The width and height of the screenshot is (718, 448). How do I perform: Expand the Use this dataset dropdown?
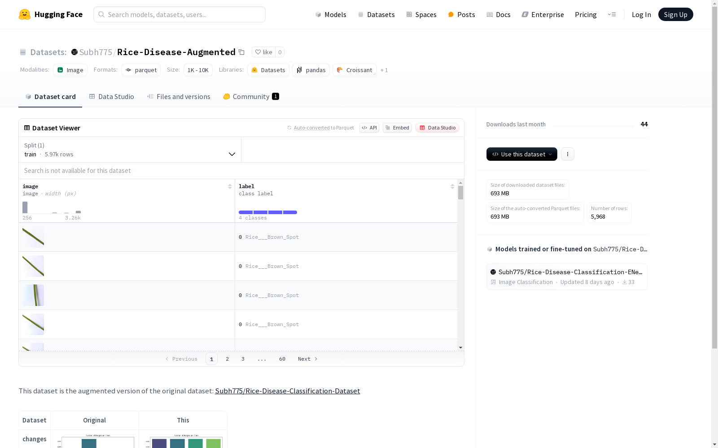522,154
